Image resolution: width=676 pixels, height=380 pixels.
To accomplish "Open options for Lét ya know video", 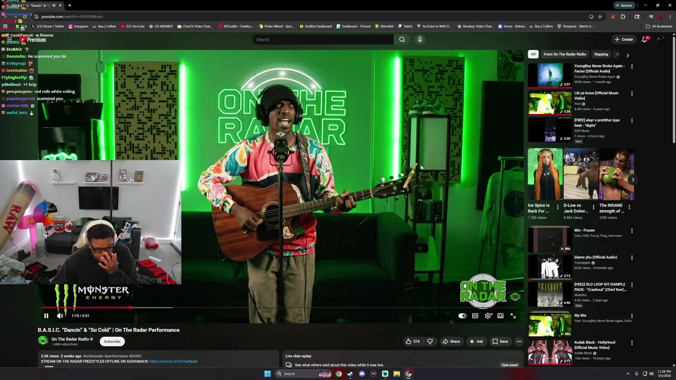I will coord(632,93).
